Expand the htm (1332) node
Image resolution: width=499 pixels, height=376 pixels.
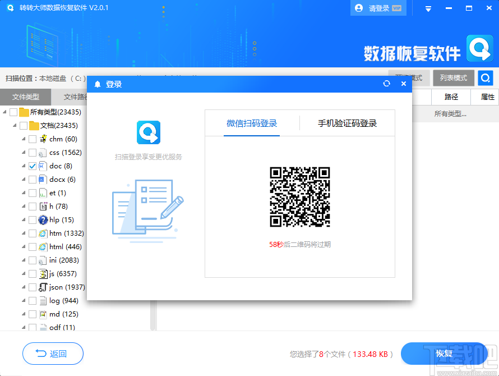pos(24,233)
